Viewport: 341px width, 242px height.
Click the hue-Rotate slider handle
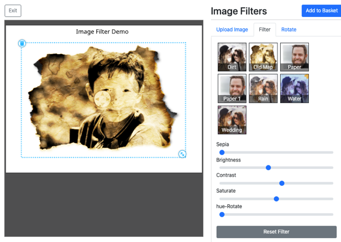click(x=222, y=214)
